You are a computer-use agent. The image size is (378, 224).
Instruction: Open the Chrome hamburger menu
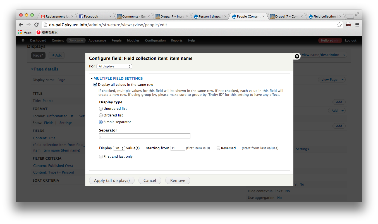[357, 25]
